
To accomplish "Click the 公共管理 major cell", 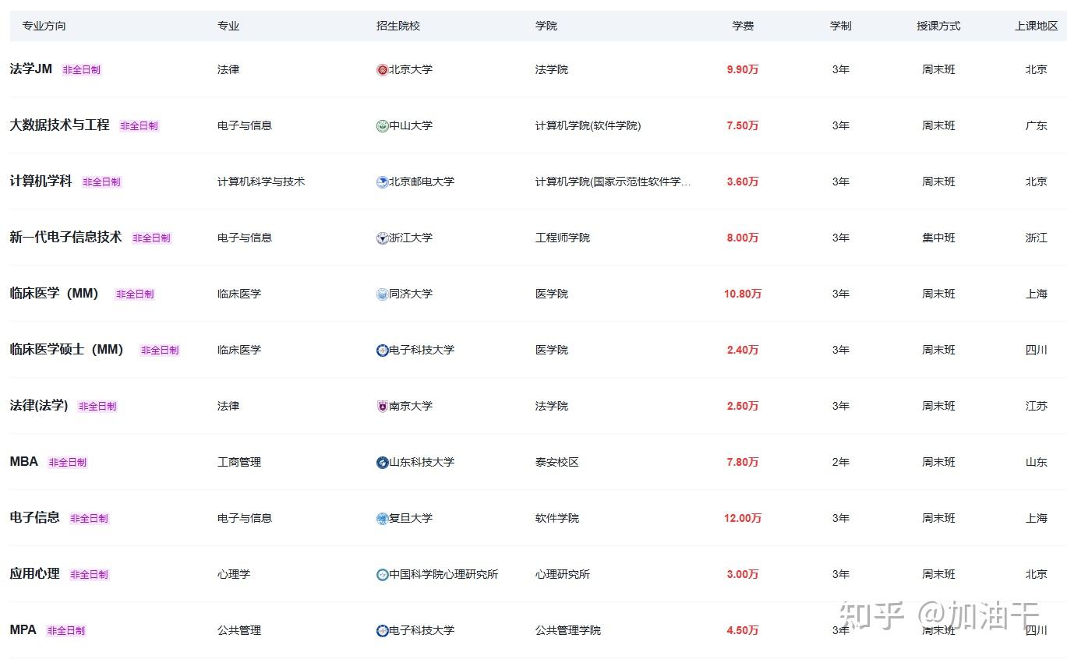I will 239,630.
